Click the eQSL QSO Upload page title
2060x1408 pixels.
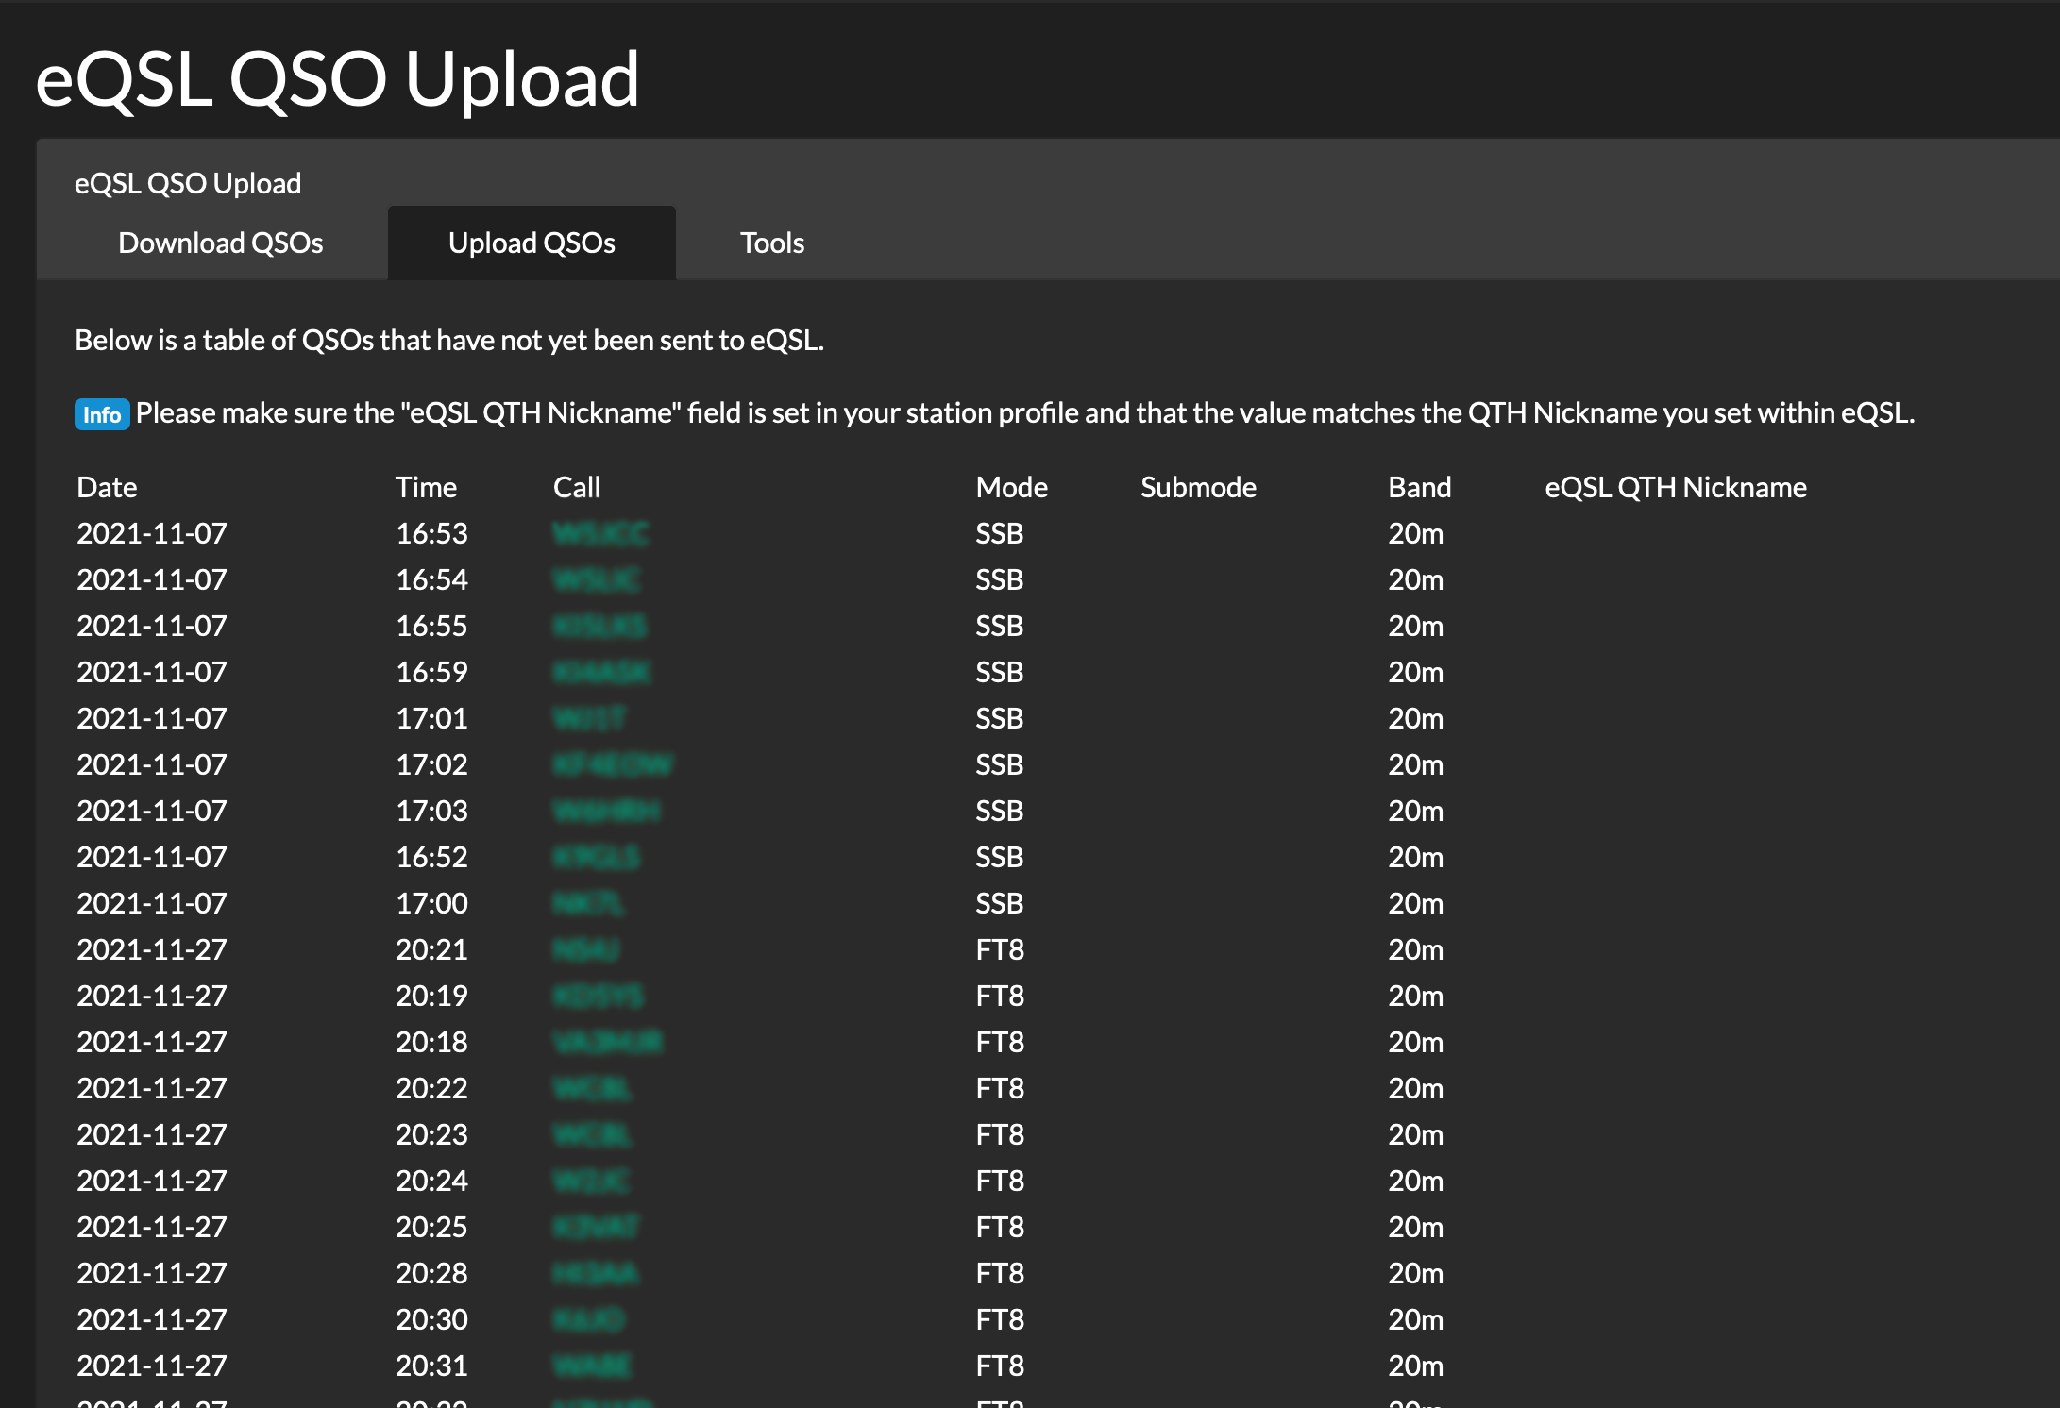pos(335,79)
